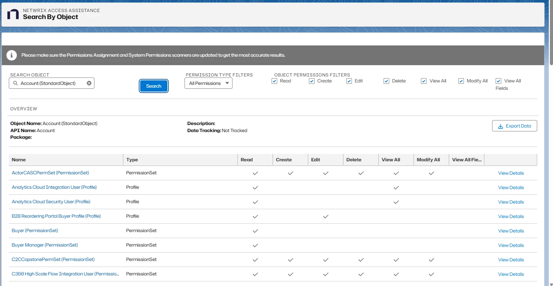Toggle the Delete permission filter checkbox
Image resolution: width=553 pixels, height=286 pixels.
pos(386,81)
